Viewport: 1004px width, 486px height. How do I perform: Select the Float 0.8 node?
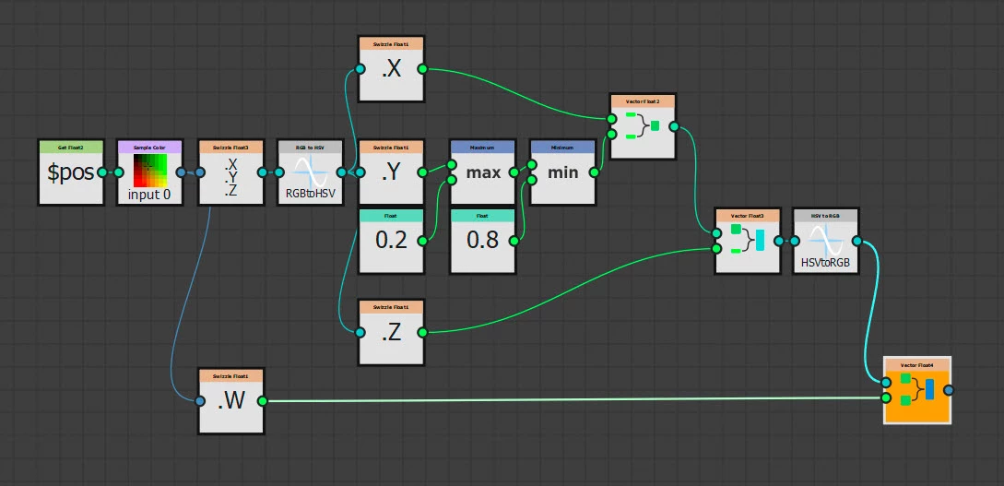pyautogui.click(x=483, y=241)
